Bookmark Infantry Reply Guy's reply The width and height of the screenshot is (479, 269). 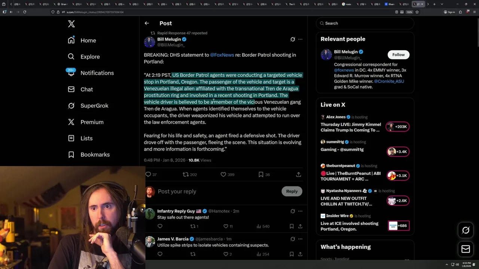pos(292,226)
